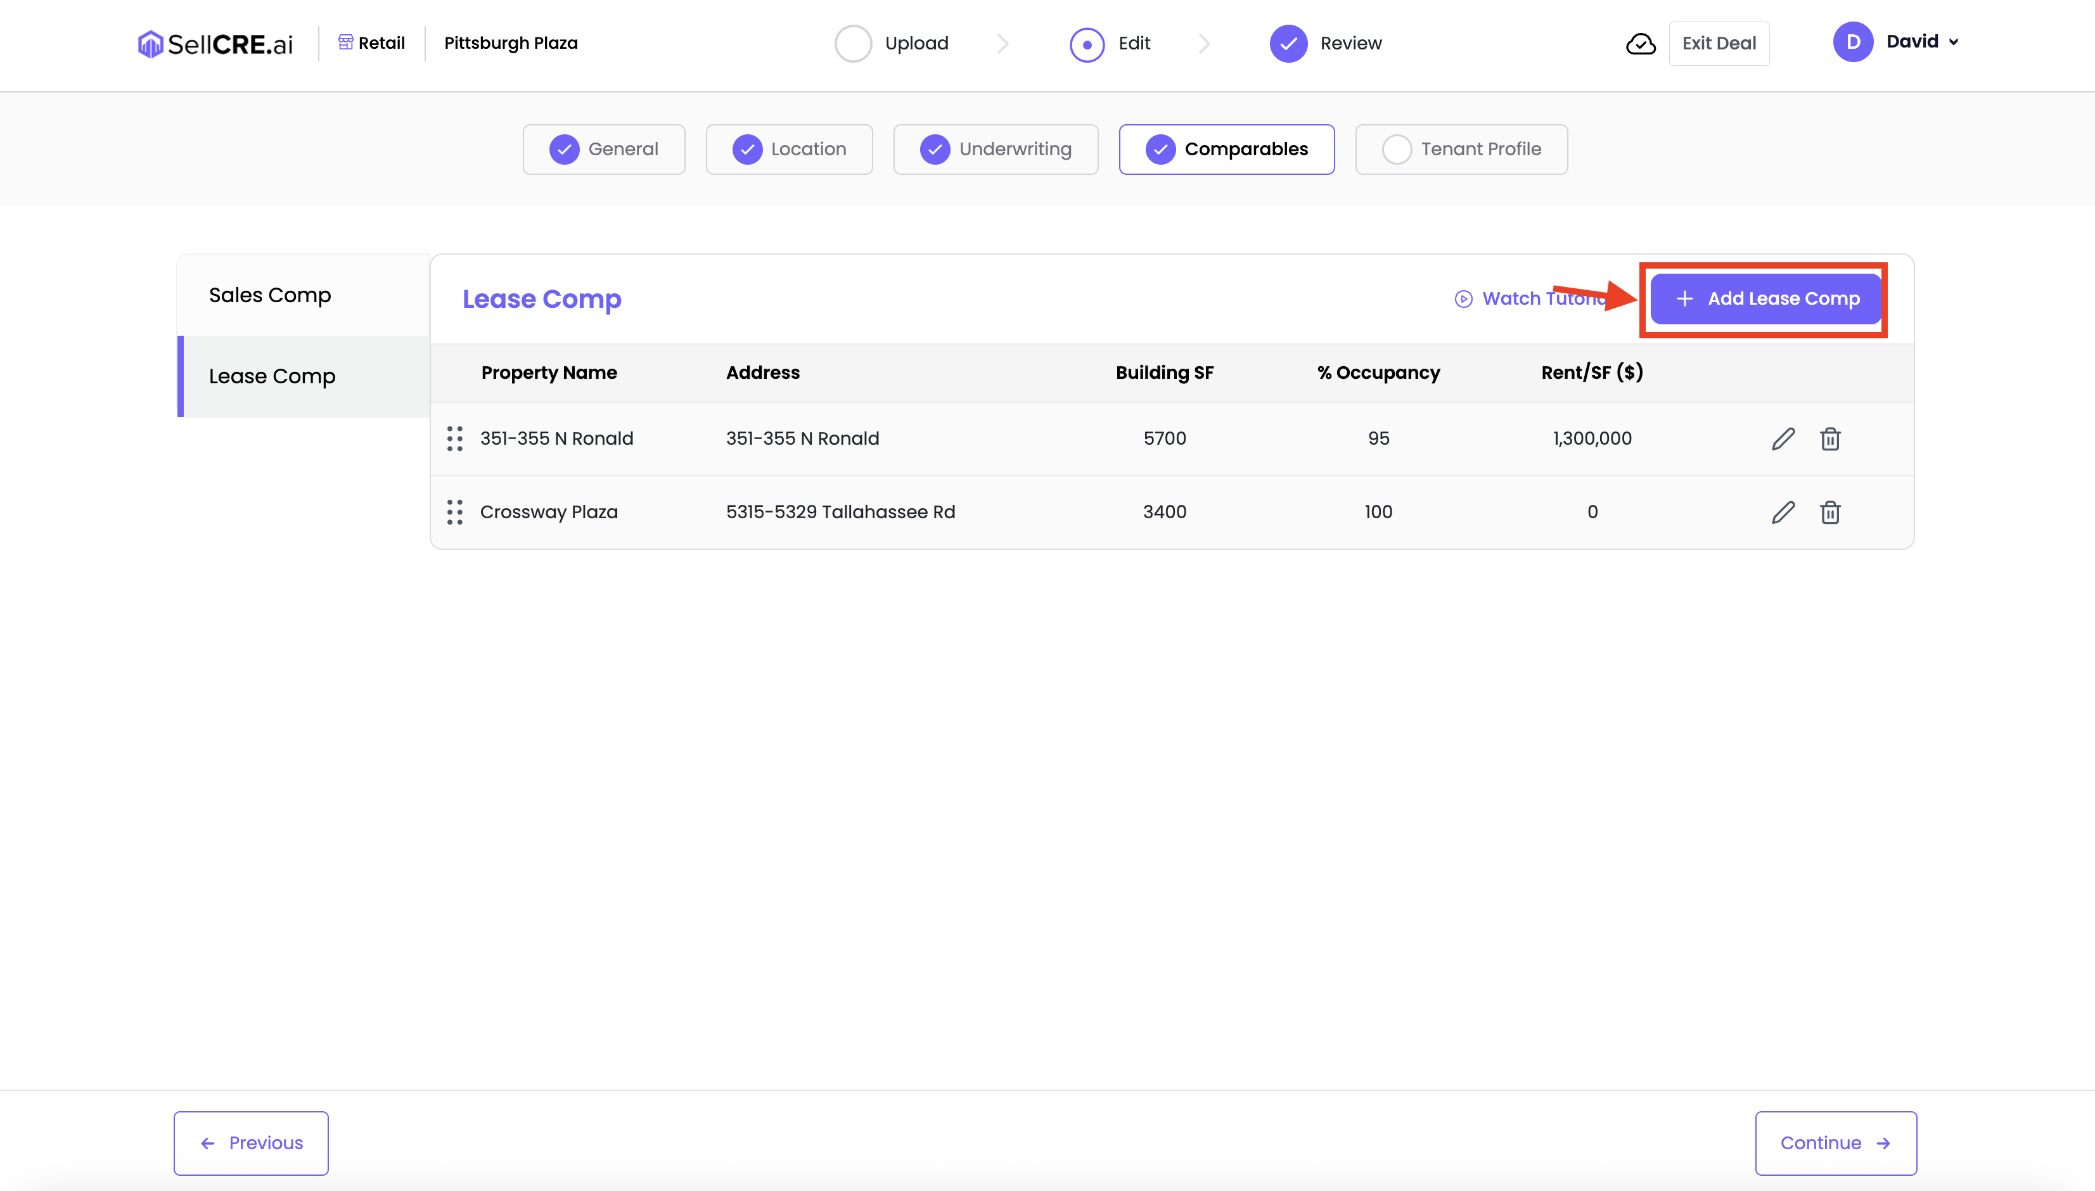Click the trash icon for Crossway Plaza
The height and width of the screenshot is (1191, 2095).
pyautogui.click(x=1830, y=513)
